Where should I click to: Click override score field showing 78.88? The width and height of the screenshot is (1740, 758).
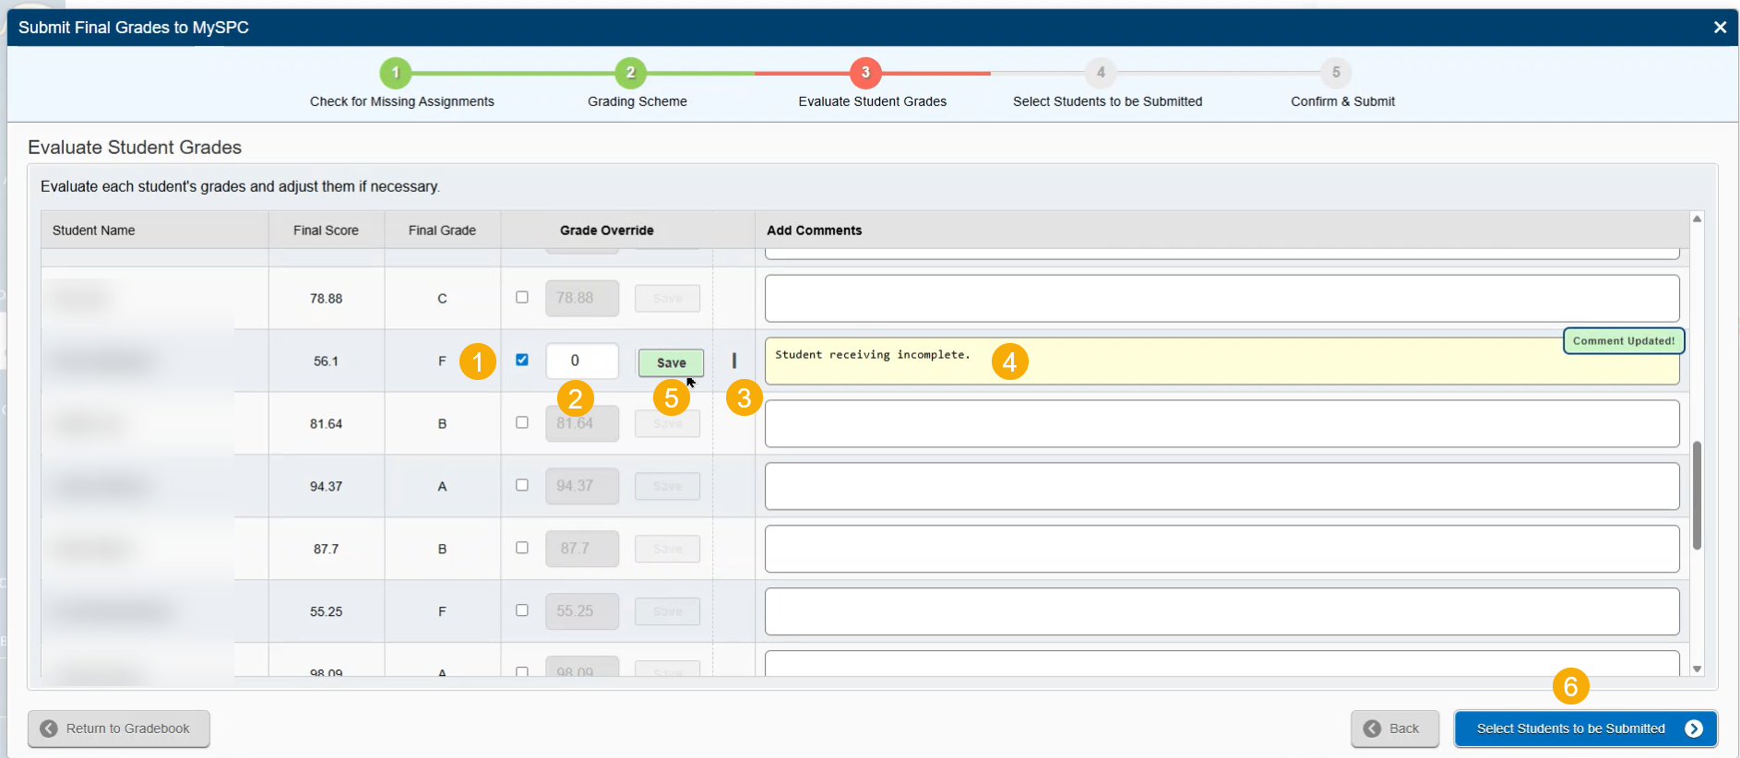pyautogui.click(x=582, y=298)
